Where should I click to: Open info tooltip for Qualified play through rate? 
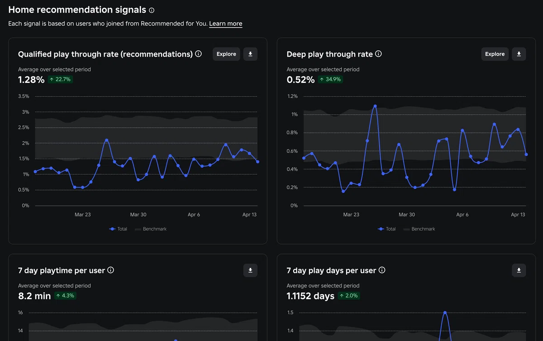tap(198, 54)
